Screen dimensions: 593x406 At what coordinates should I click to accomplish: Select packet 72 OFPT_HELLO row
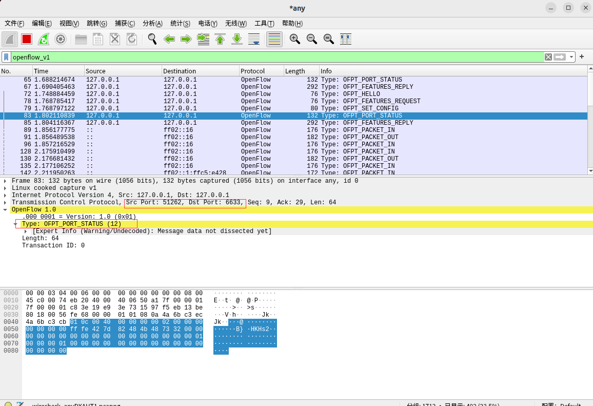point(293,94)
